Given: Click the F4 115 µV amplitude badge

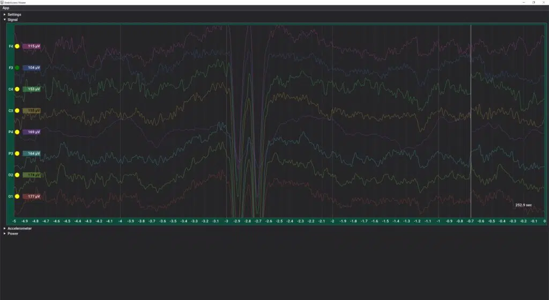Looking at the screenshot, I should tap(32, 46).
